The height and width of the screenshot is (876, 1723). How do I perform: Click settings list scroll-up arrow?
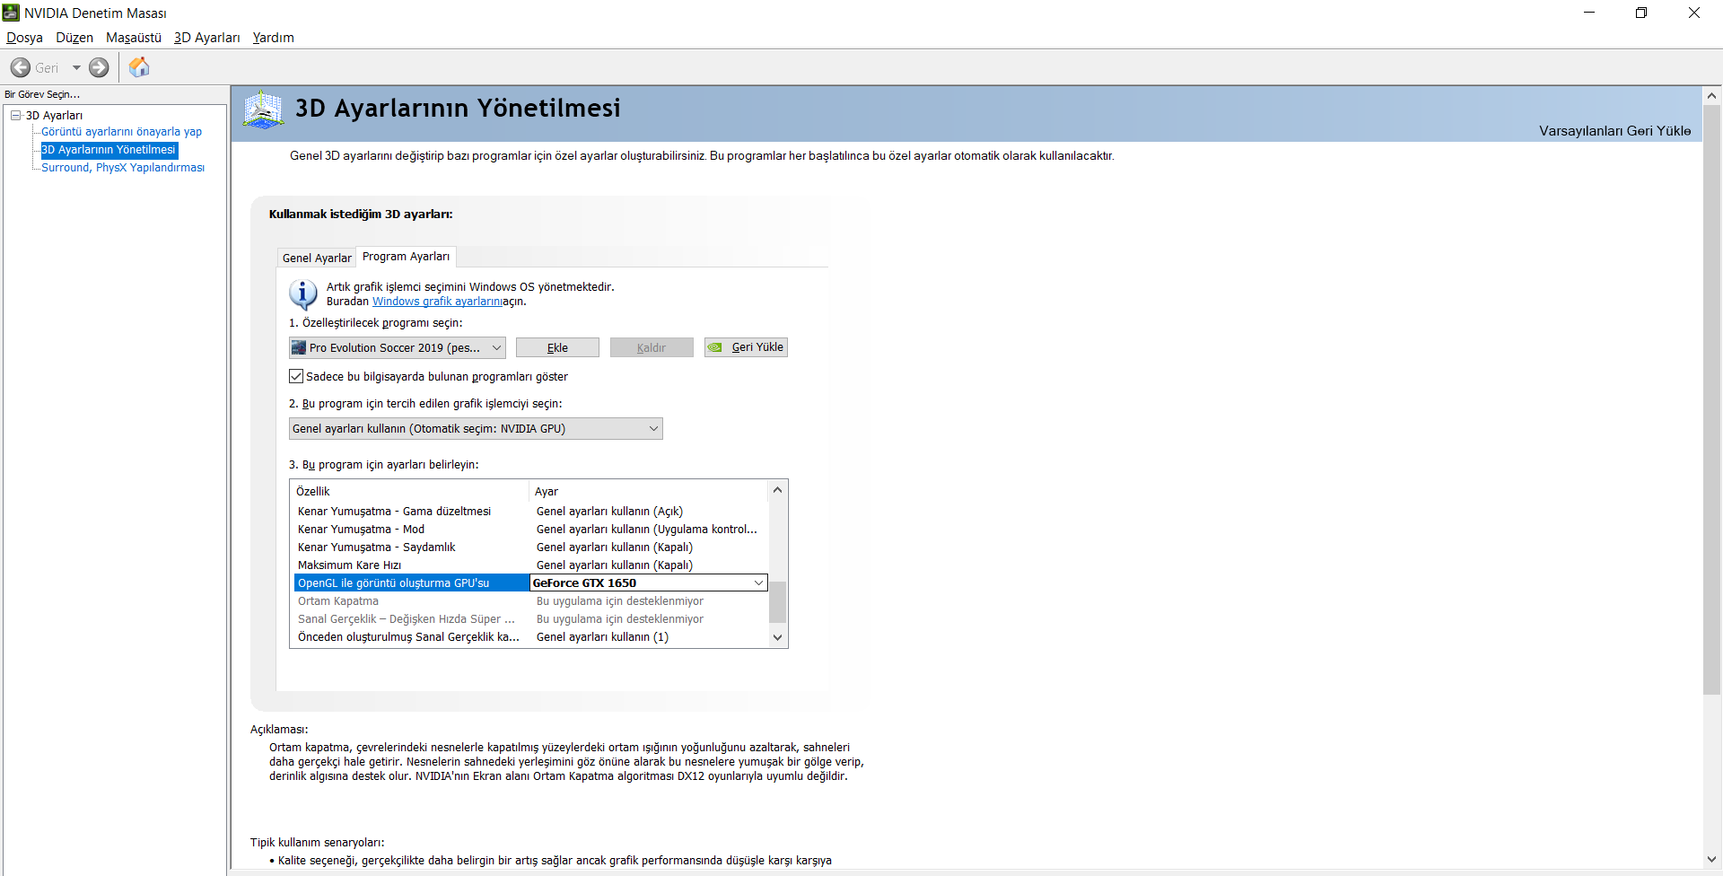[778, 490]
